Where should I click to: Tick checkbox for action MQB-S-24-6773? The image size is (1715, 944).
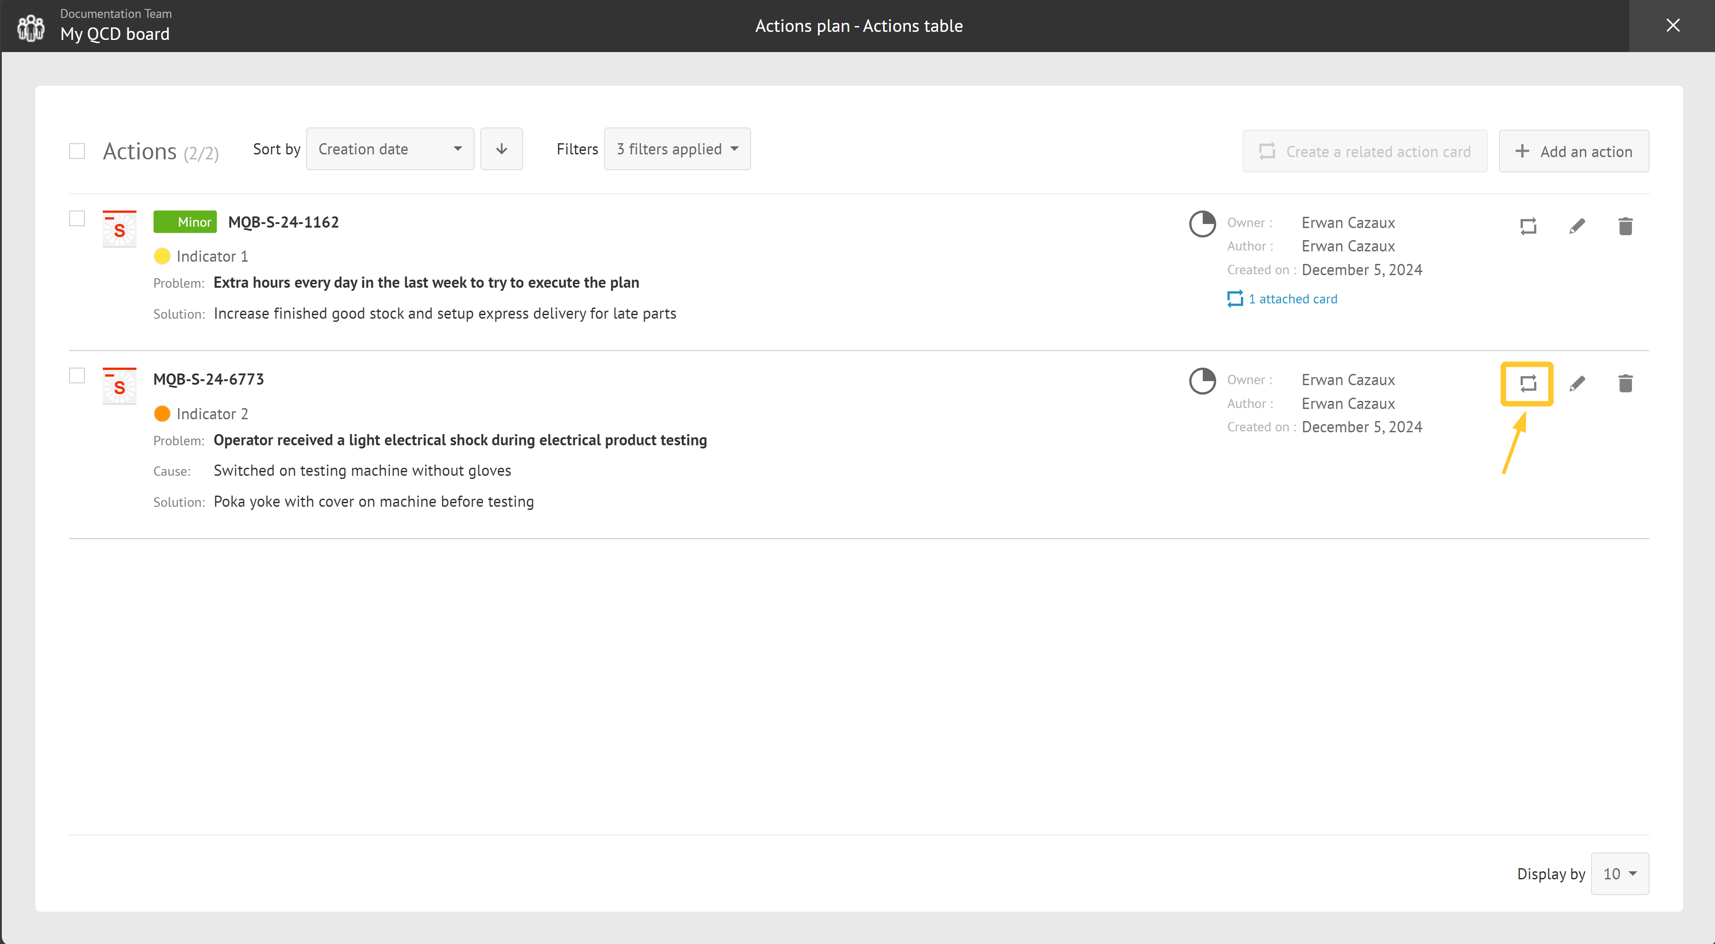click(x=77, y=375)
